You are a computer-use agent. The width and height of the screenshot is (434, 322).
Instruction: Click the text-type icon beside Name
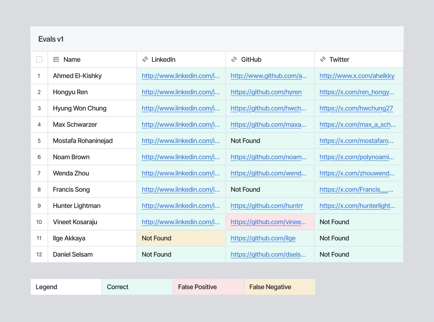(56, 60)
